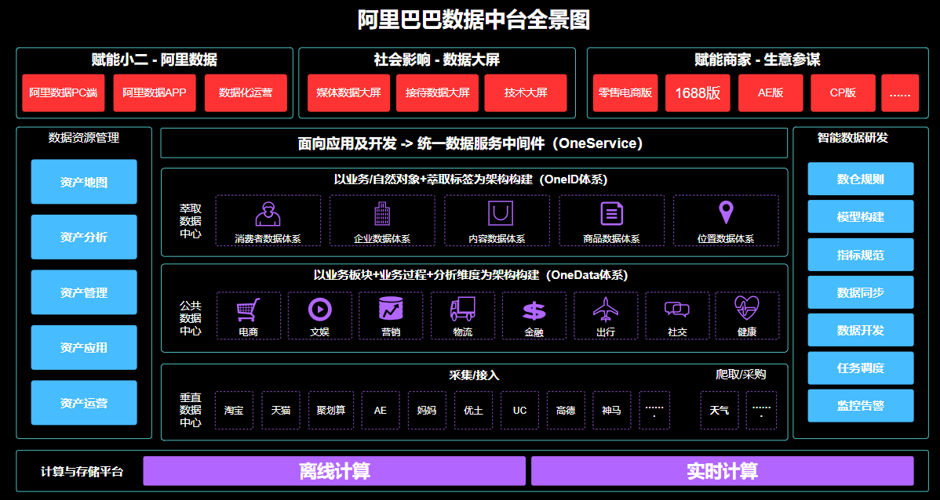The image size is (940, 500).
Task: Click the location pin icon for 位置数据体系
Action: pos(726,213)
